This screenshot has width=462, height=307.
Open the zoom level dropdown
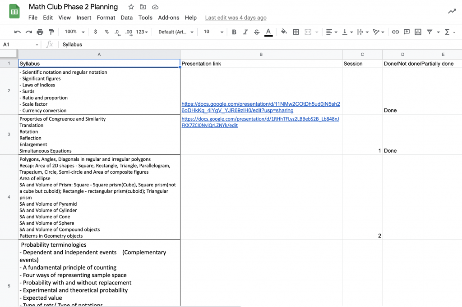click(x=74, y=32)
